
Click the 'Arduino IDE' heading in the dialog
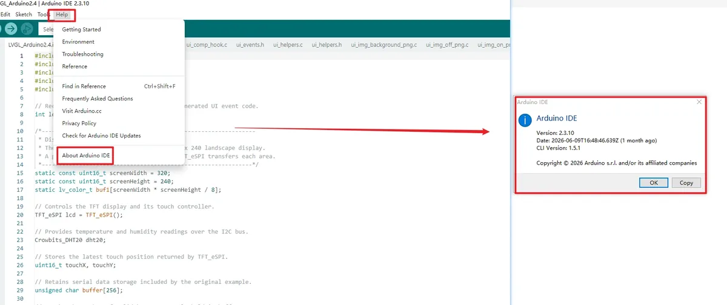point(557,119)
